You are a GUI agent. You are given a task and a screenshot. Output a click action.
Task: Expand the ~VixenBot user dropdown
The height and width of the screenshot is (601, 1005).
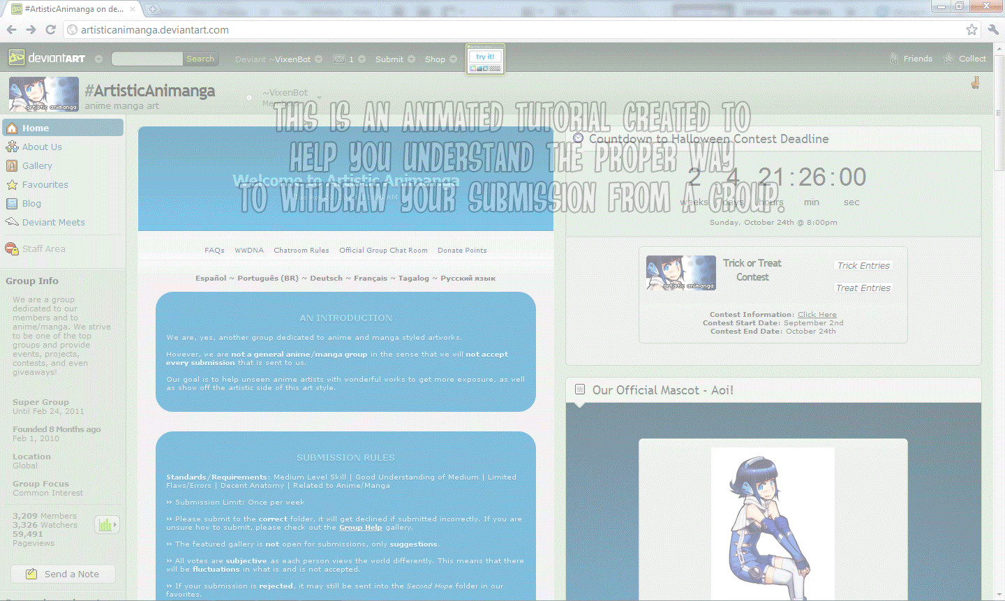[x=318, y=59]
